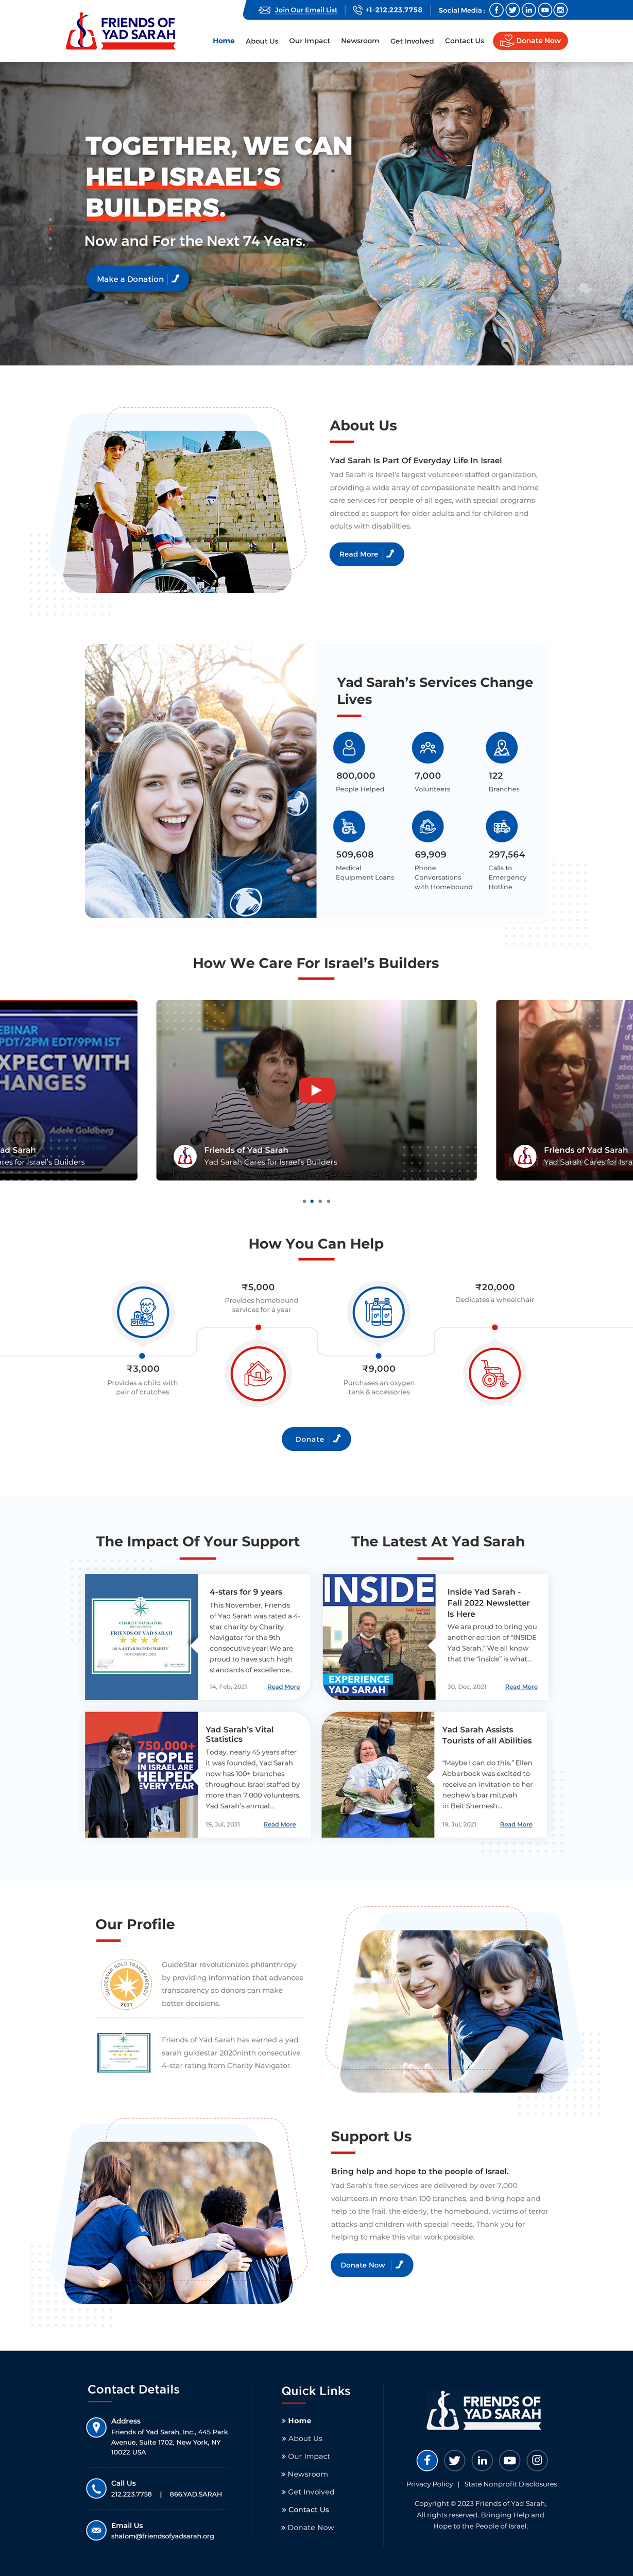Open the About Us menu item

[262, 41]
